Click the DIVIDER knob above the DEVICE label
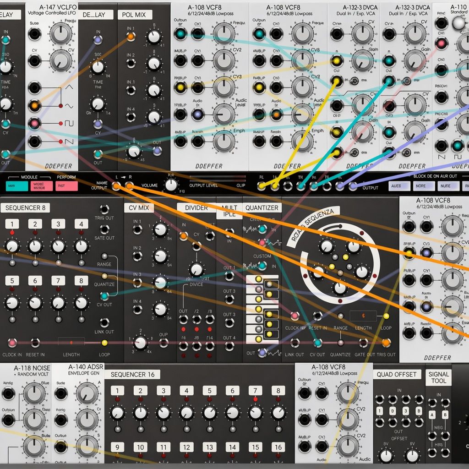Screen dimensions: 469x469 tap(196, 269)
